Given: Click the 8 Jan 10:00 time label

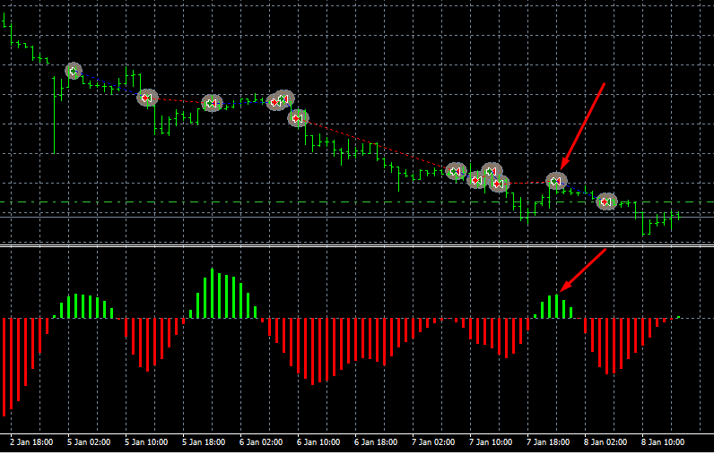Looking at the screenshot, I should click(663, 442).
